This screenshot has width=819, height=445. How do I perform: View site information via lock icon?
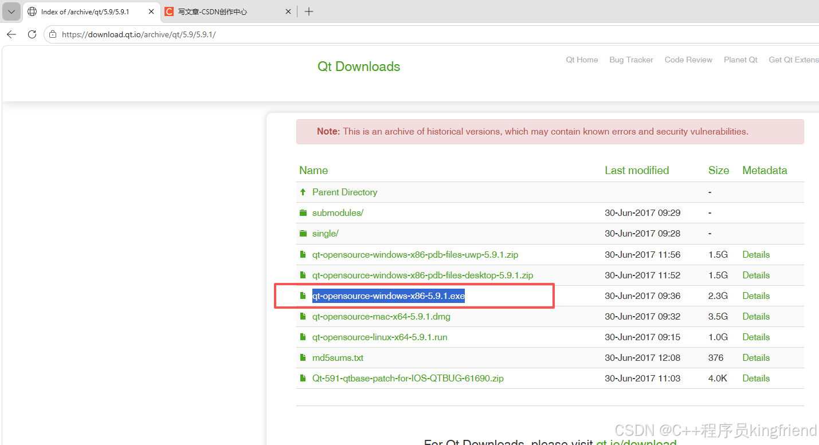tap(53, 34)
